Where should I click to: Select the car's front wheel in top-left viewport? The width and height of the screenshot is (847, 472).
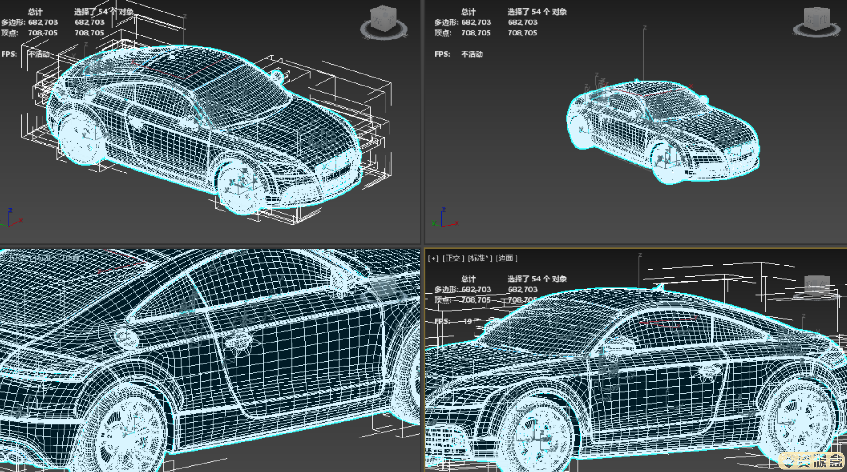[x=241, y=187]
